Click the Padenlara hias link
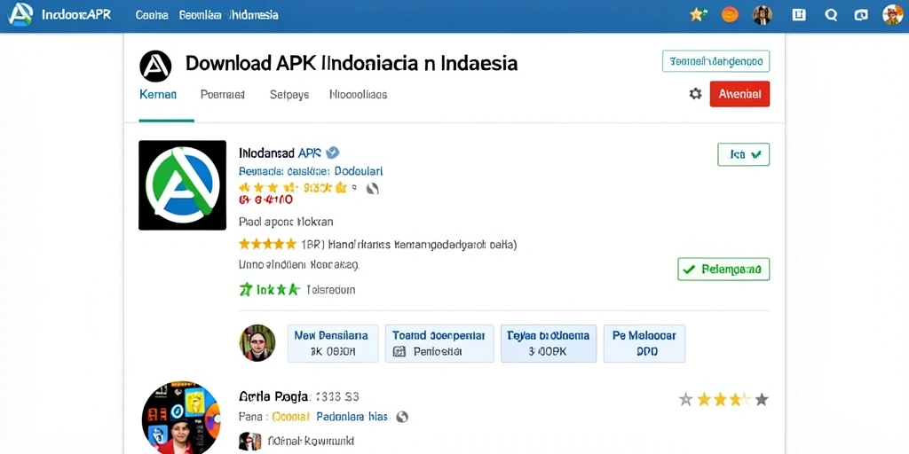This screenshot has height=454, width=909. coord(352,417)
